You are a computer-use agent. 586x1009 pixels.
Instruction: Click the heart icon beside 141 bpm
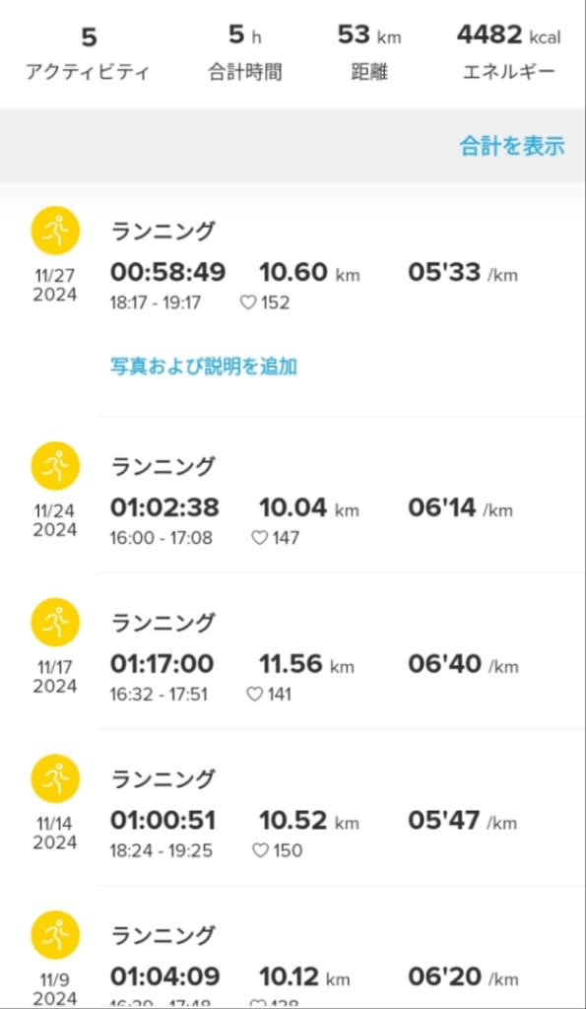(255, 694)
